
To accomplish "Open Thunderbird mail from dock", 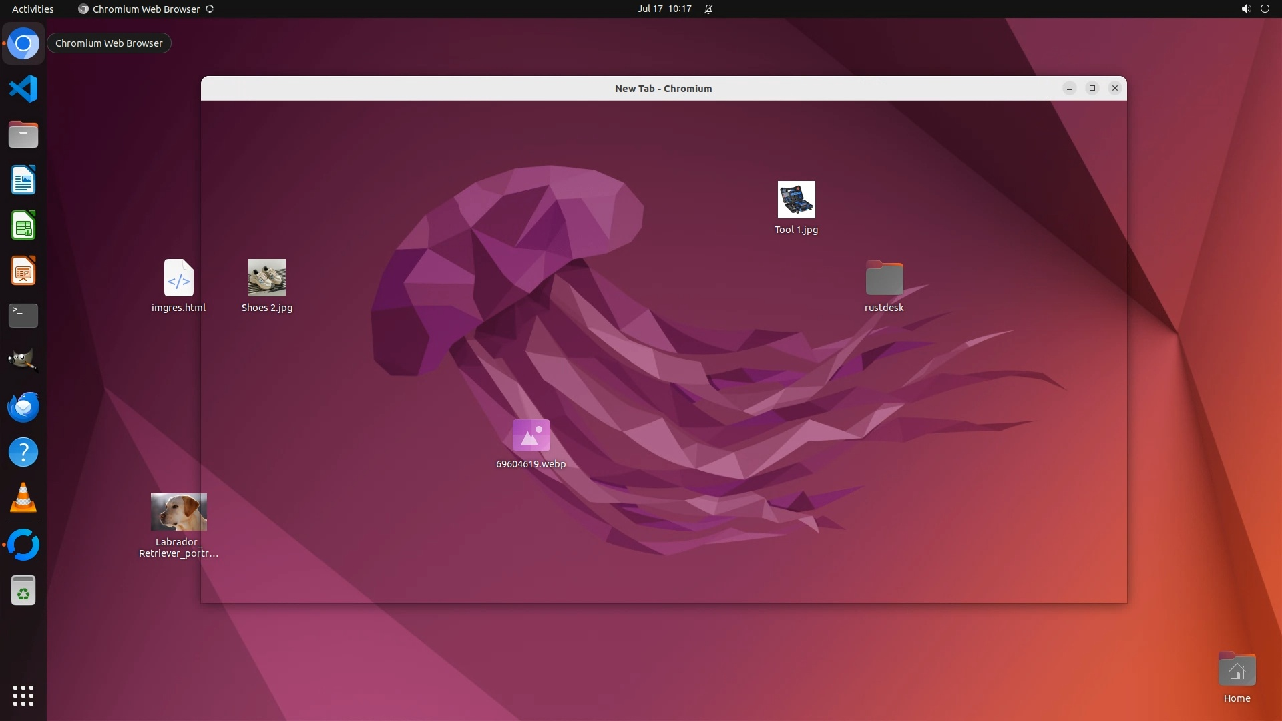I will coord(23,407).
